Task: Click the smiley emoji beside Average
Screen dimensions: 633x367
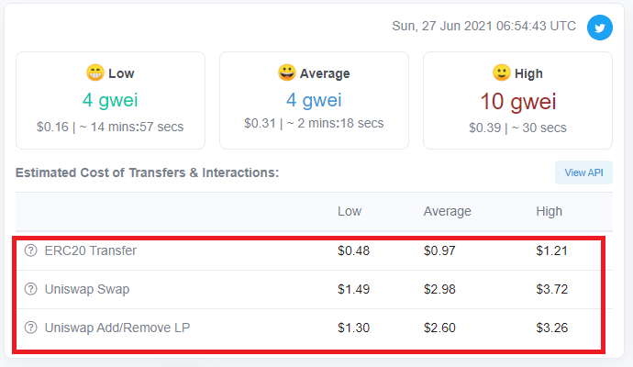Action: pyautogui.click(x=286, y=72)
